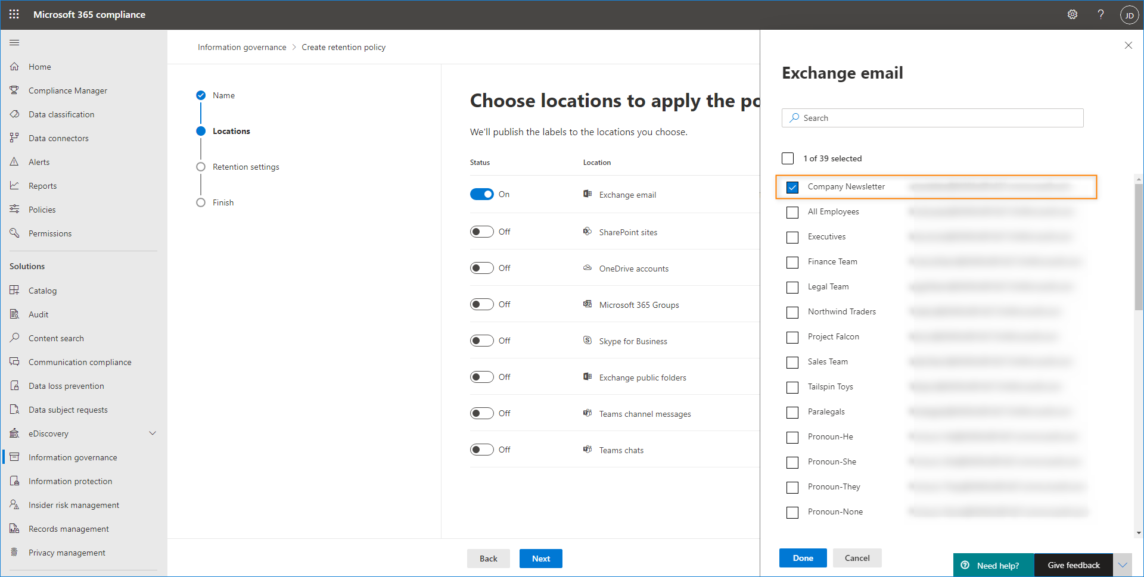Click the JD account avatar
Viewport: 1144px width, 577px height.
pyautogui.click(x=1130, y=14)
